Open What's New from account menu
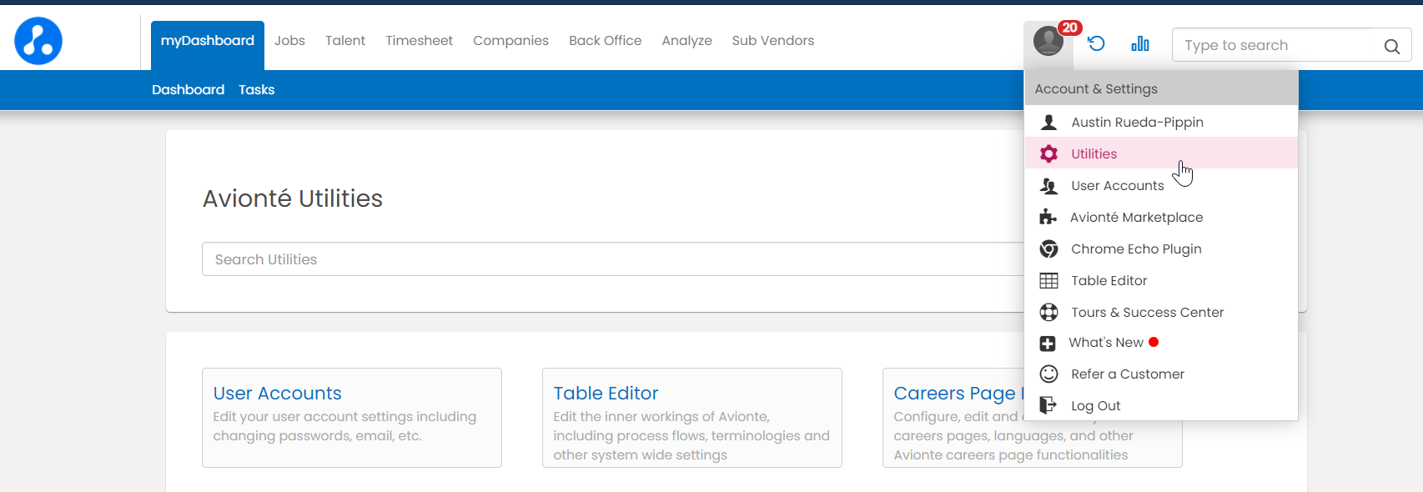Screen dimensions: 1423x492 coord(1105,343)
